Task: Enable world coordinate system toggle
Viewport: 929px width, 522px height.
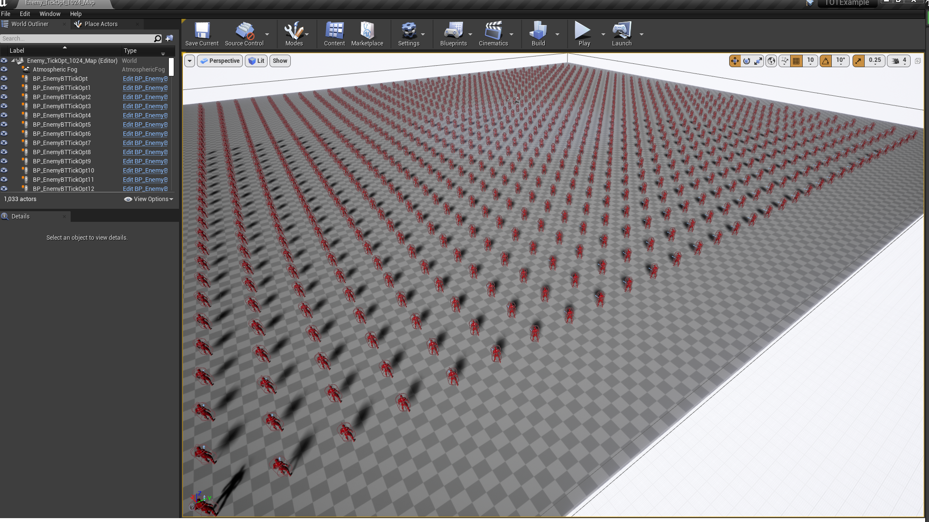Action: click(x=771, y=61)
